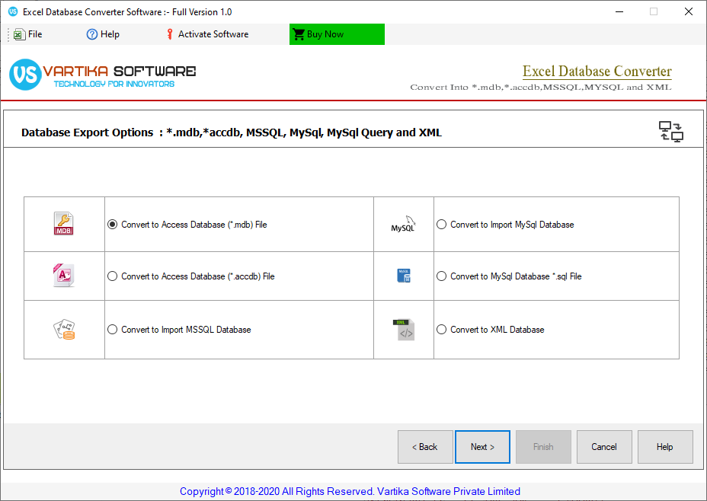Click the Excel Database Converter title link

tap(597, 71)
